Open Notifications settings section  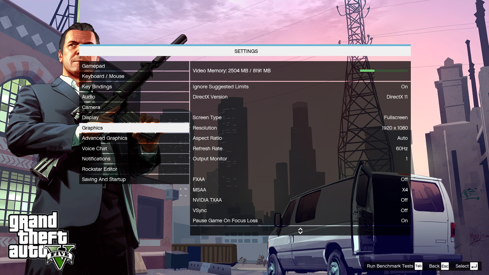coord(96,158)
